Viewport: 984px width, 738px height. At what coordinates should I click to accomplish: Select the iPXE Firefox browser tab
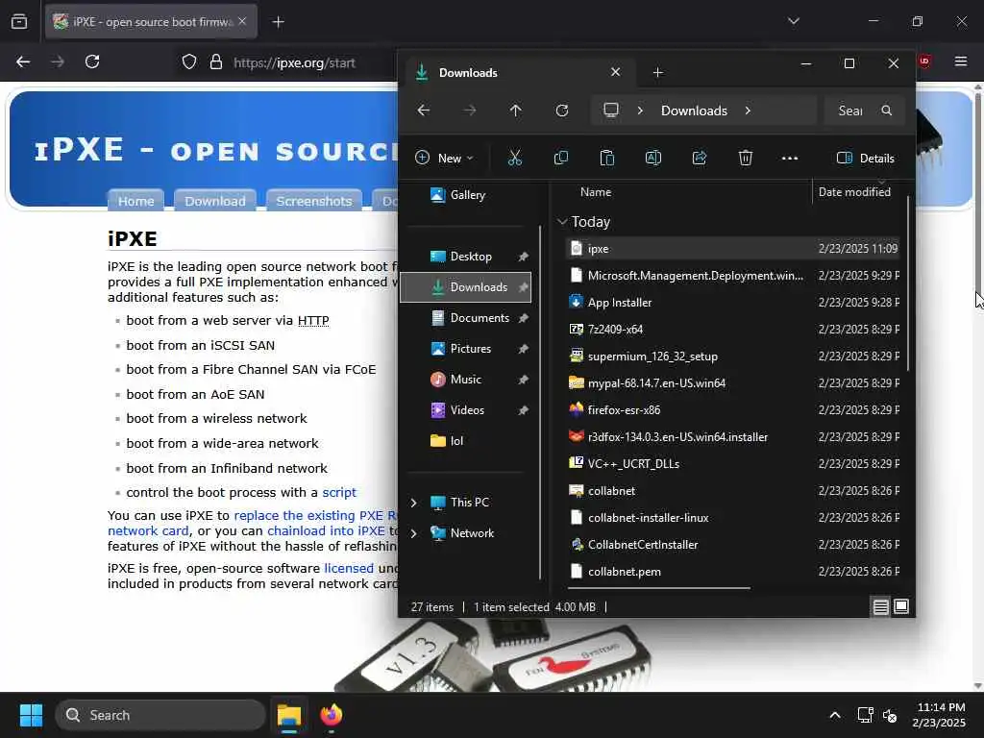151,22
